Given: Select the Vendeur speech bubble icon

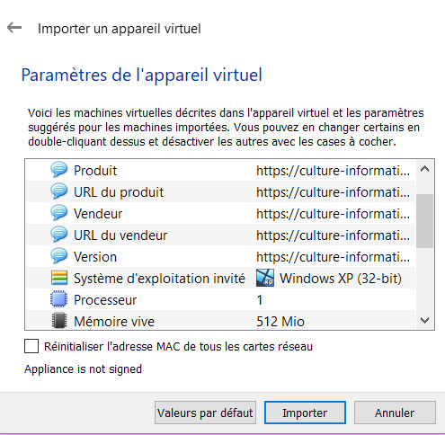Looking at the screenshot, I should tap(58, 213).
